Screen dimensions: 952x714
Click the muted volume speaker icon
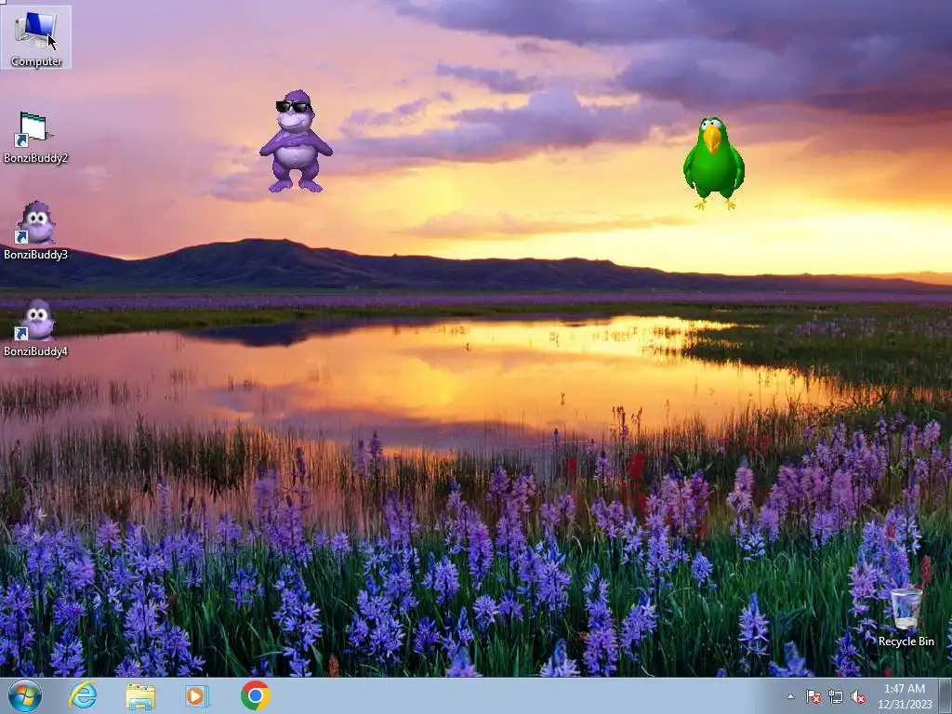858,696
